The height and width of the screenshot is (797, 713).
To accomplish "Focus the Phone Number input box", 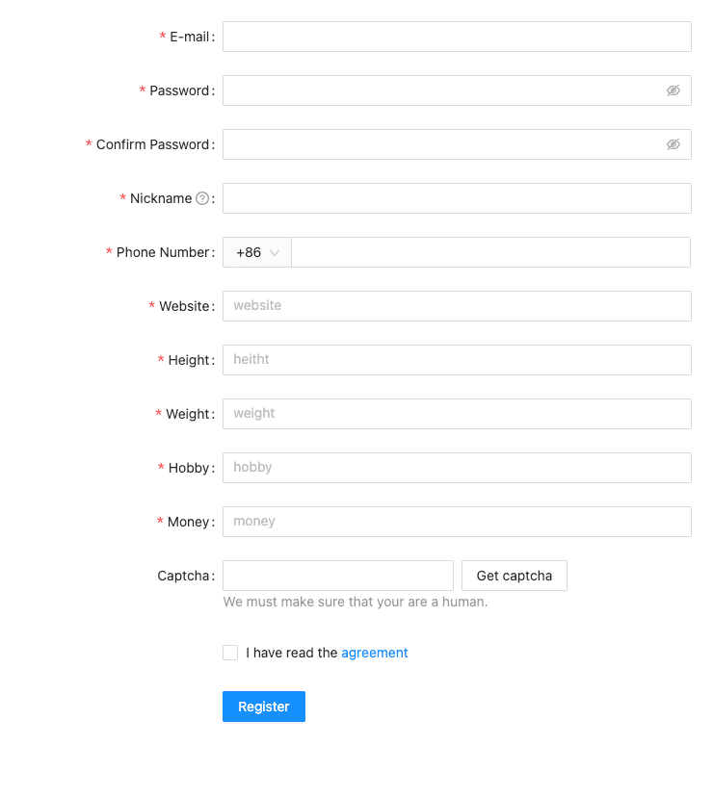I will [x=490, y=252].
